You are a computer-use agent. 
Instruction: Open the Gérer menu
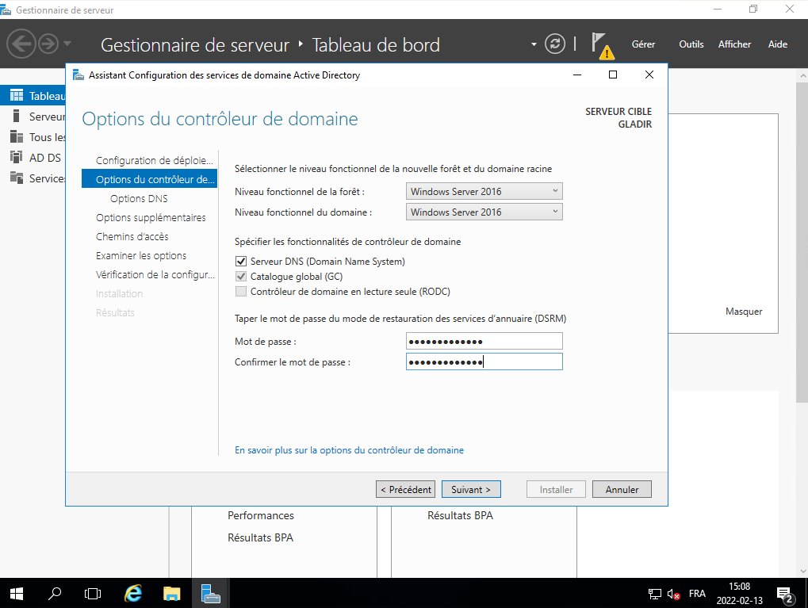(643, 44)
